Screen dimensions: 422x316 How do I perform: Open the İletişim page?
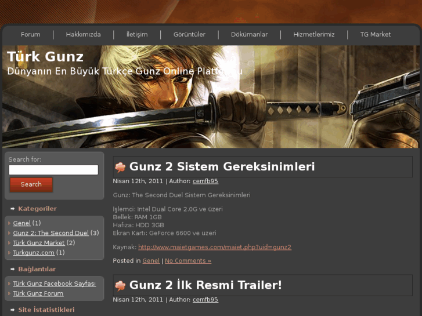(137, 34)
